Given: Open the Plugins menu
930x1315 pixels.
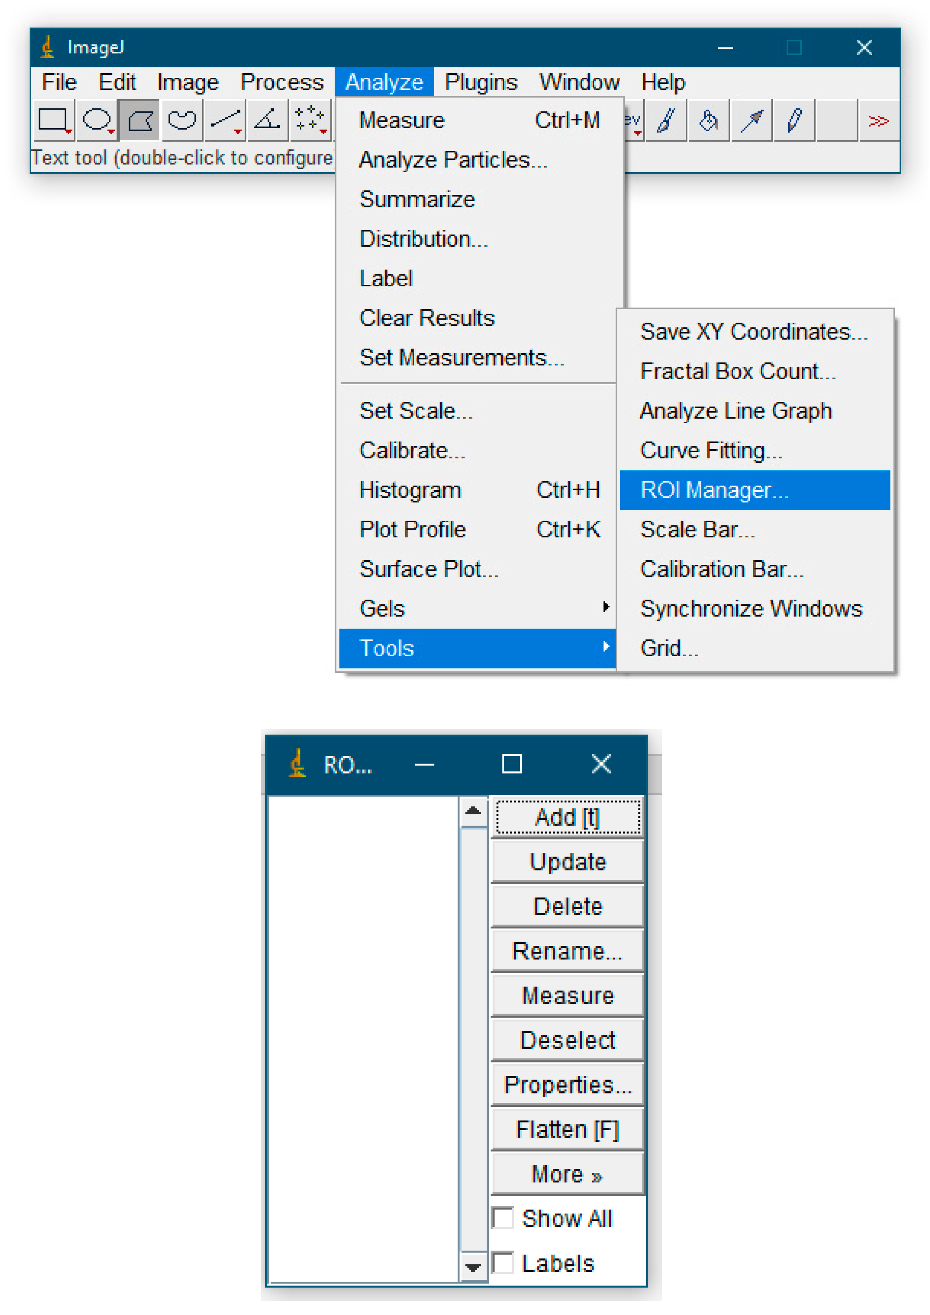Looking at the screenshot, I should (x=481, y=83).
